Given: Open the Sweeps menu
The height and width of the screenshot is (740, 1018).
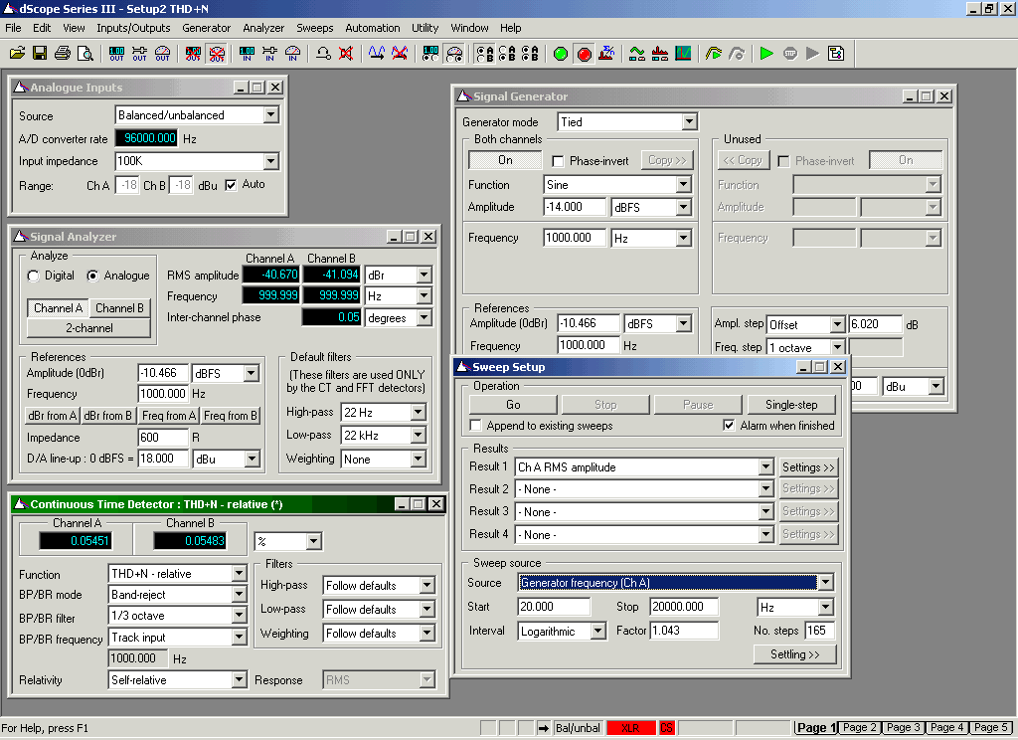Looking at the screenshot, I should [x=315, y=28].
